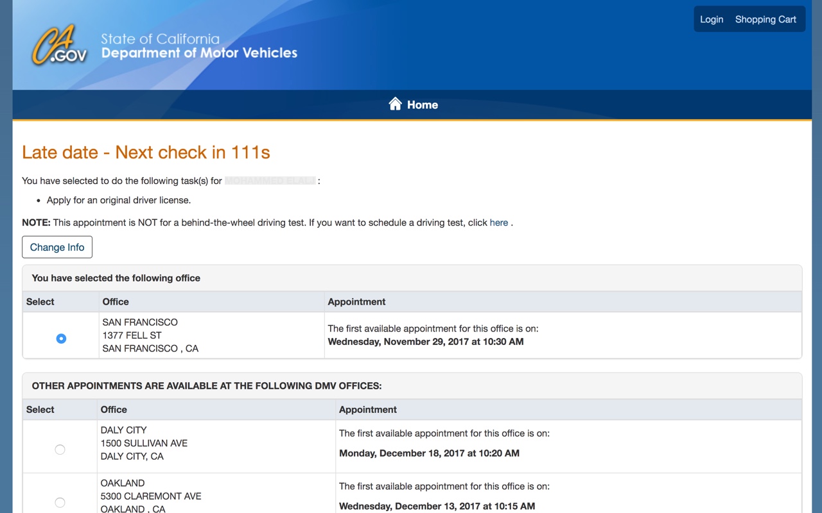Click the December 13, 2017 appointment date

(437, 506)
